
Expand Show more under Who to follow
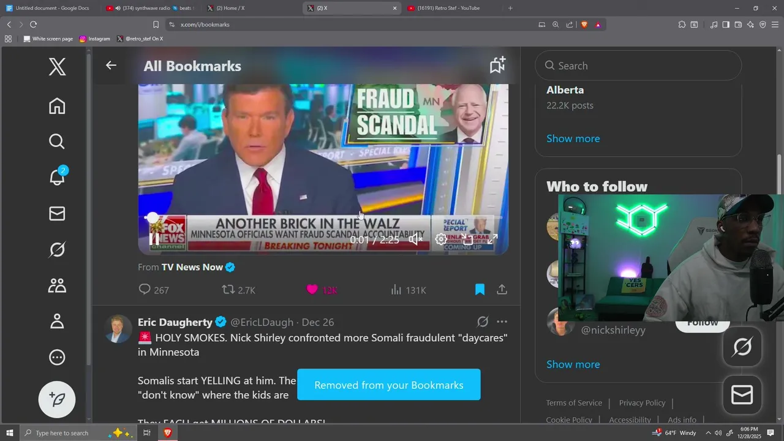point(573,364)
